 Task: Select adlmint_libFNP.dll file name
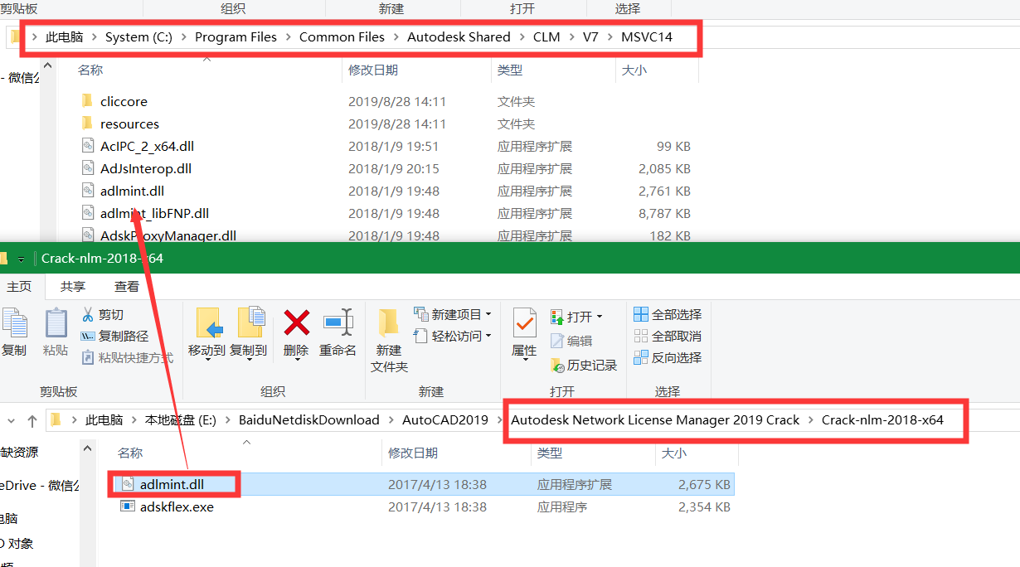(154, 213)
